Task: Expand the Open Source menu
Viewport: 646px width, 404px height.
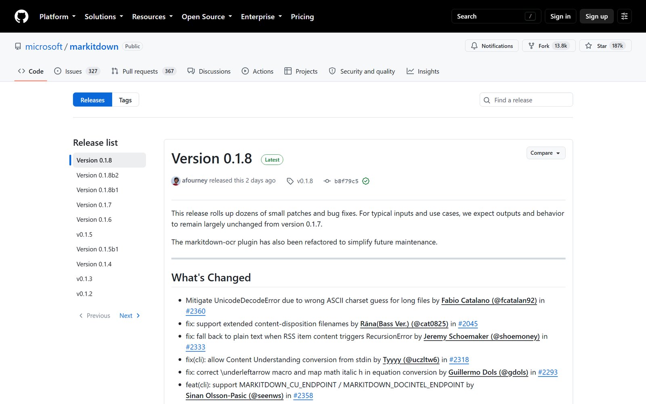Action: [x=207, y=17]
